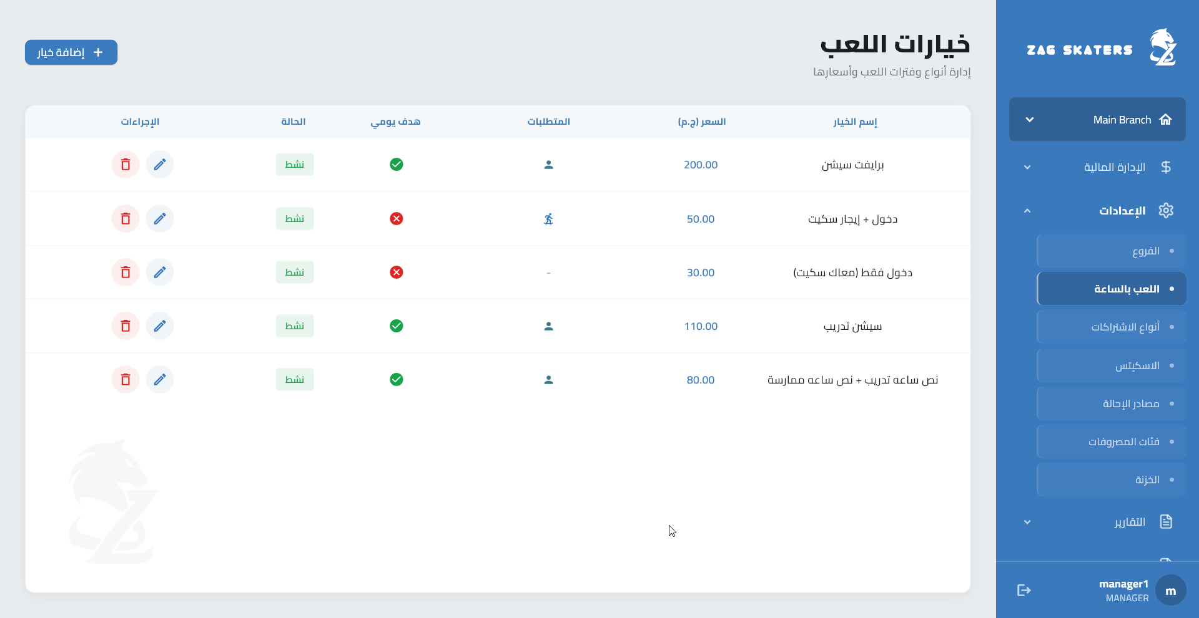The image size is (1199, 618).
Task: Click the Zag Skaters logo
Action: [1102, 48]
